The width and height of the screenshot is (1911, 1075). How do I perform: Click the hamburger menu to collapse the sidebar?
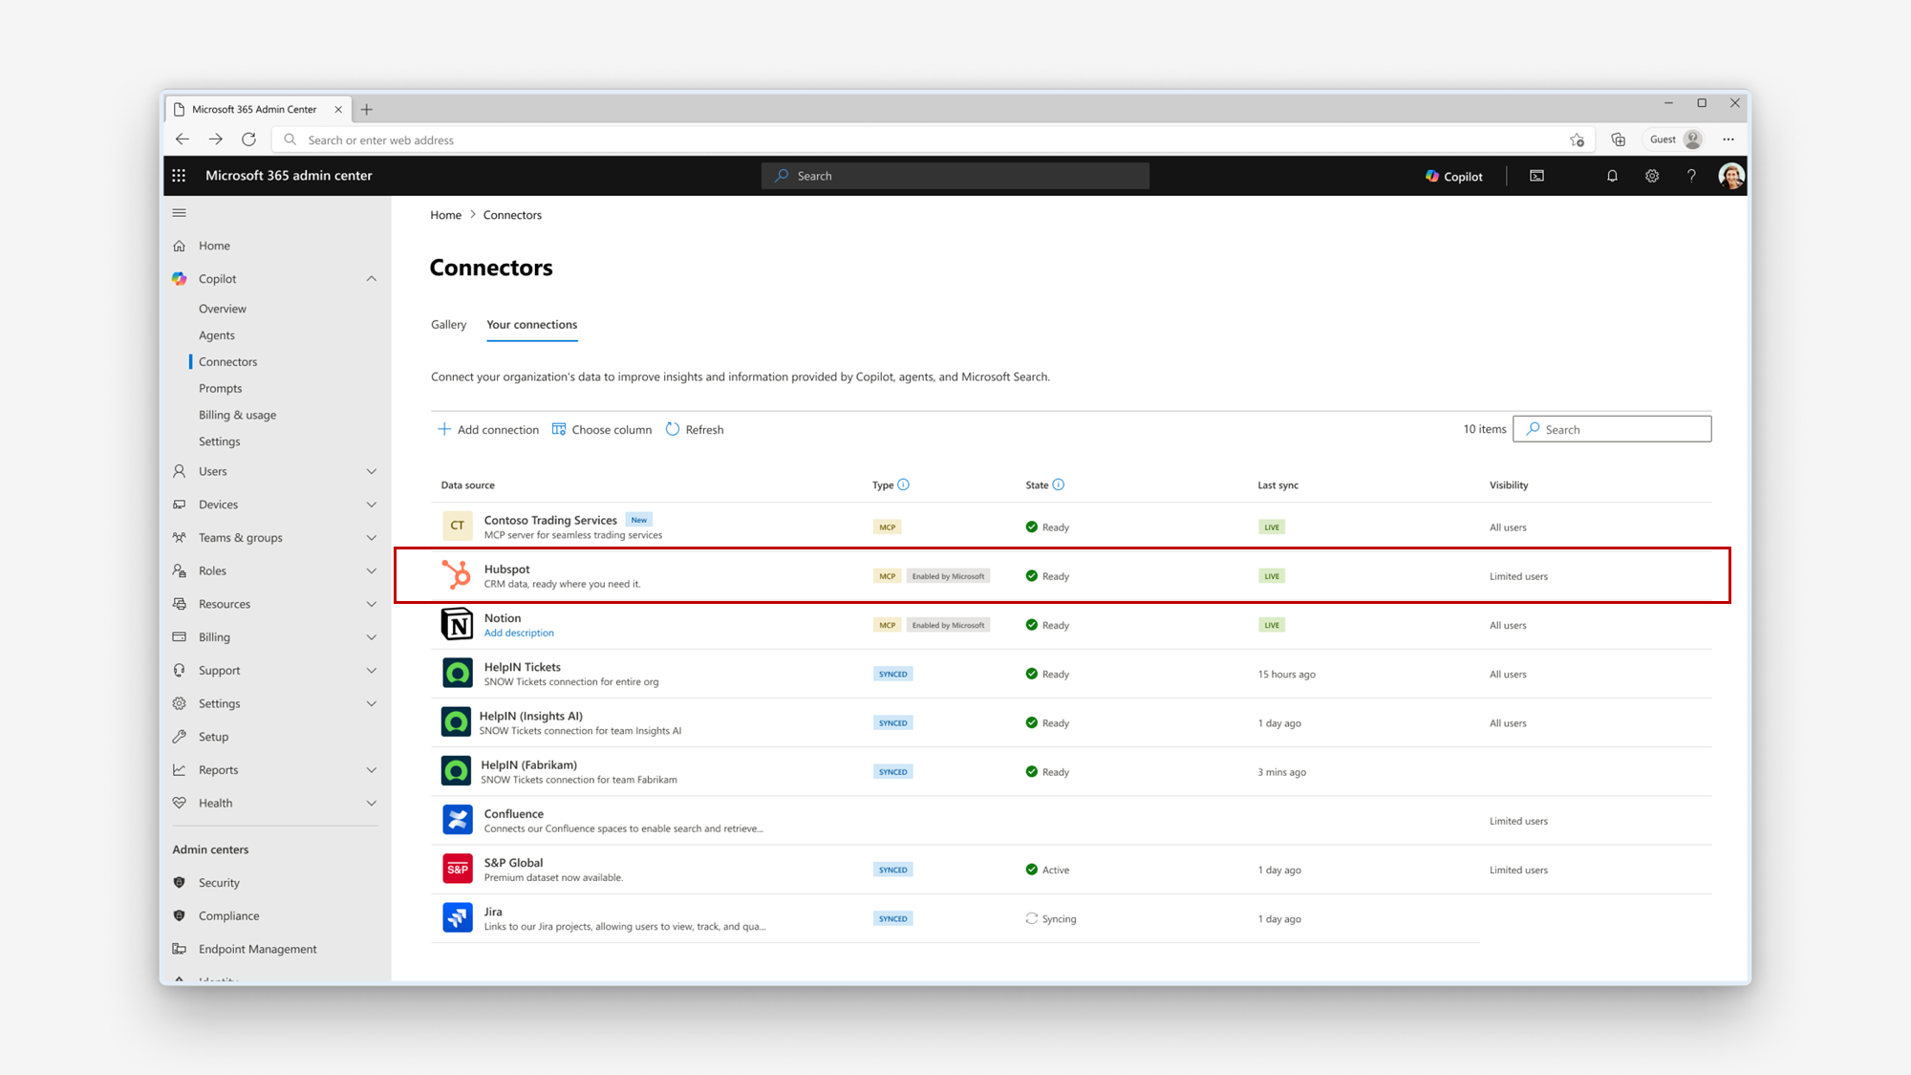179,212
